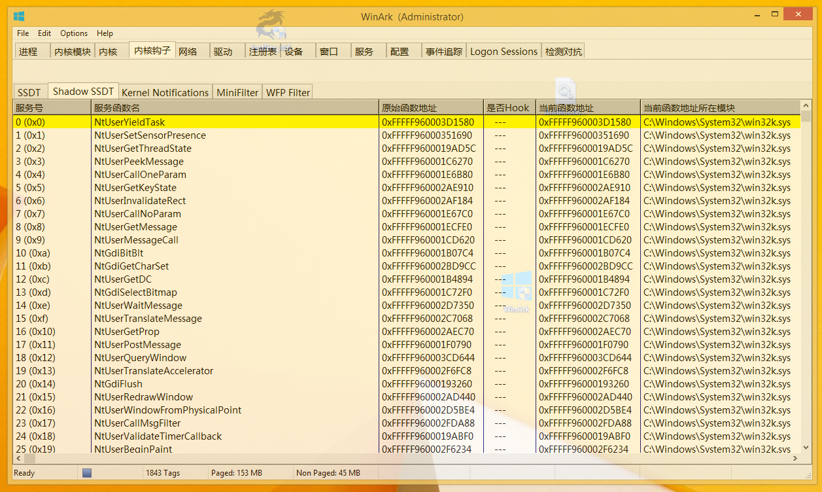The height and width of the screenshot is (492, 822).
Task: Sort by the 原始函数地址 column header
Action: point(431,108)
